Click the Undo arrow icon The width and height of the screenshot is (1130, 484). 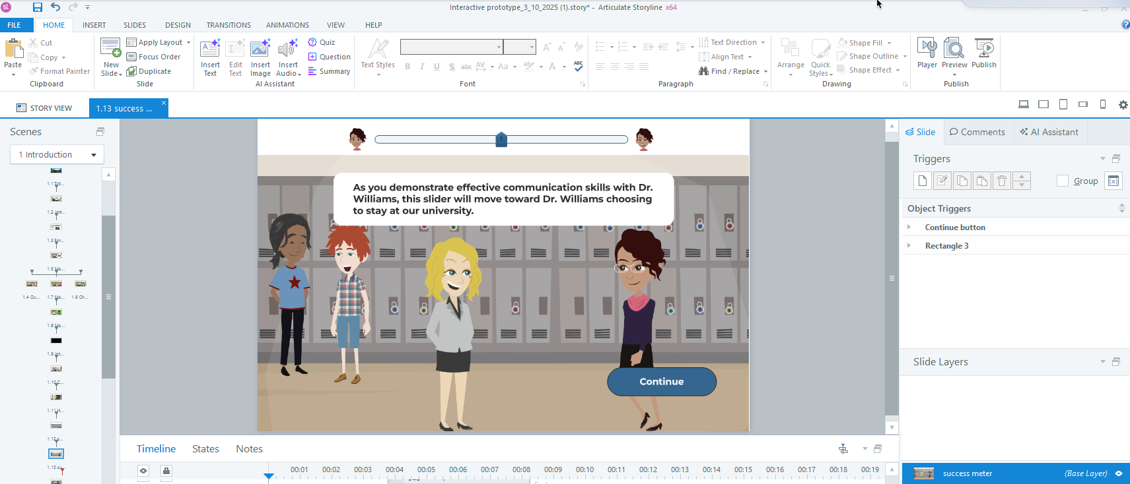click(x=55, y=7)
